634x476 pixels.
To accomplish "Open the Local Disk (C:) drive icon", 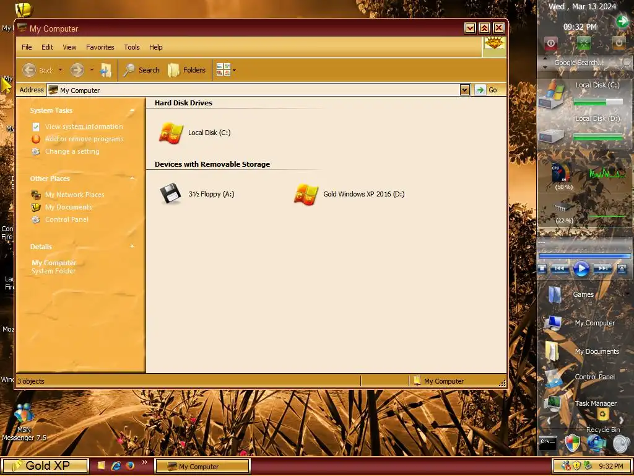I will pos(171,133).
